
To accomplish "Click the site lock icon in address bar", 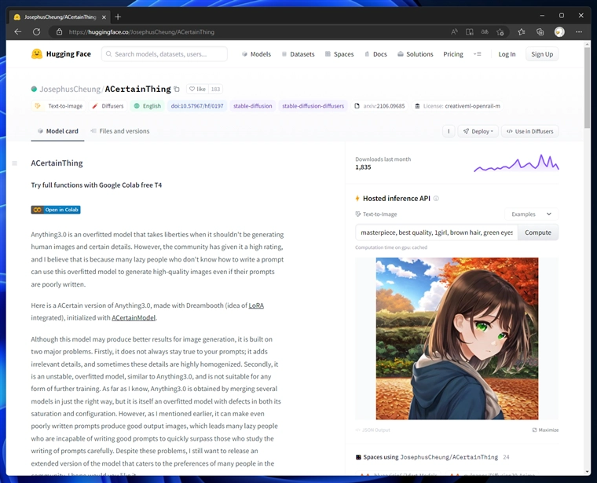I will coord(60,32).
